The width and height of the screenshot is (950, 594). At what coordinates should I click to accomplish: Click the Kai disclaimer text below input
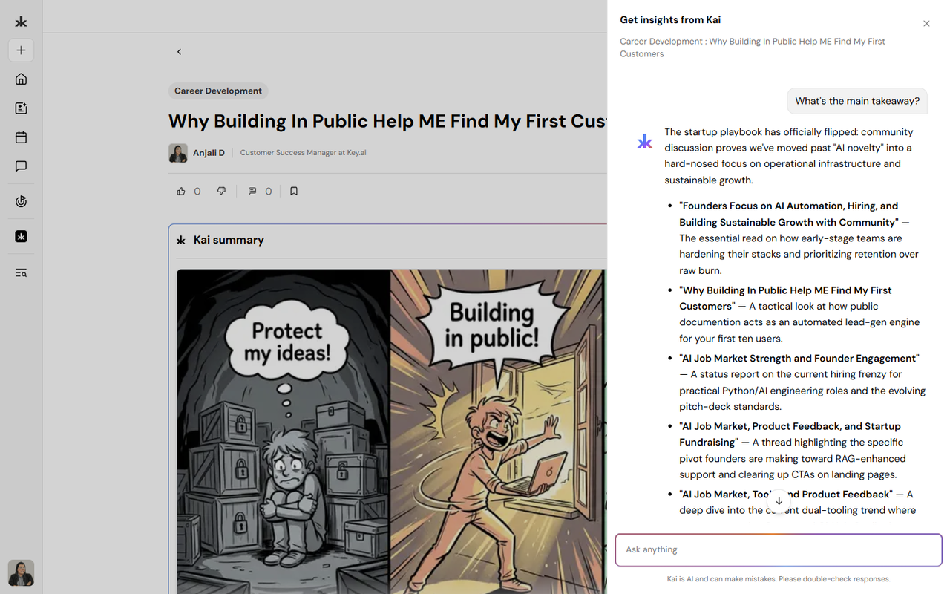click(779, 579)
